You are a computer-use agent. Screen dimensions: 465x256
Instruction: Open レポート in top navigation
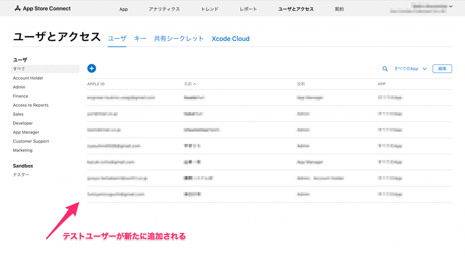[248, 9]
